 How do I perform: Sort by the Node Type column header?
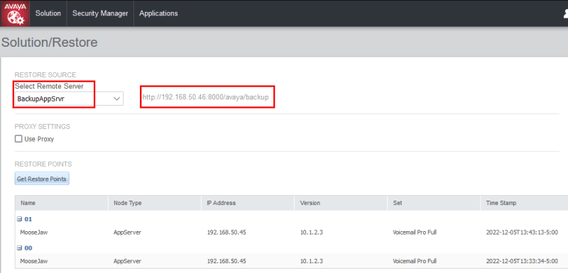155,204
